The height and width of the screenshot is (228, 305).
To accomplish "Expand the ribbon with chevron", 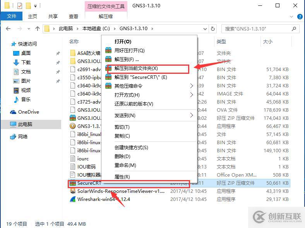I will [x=291, y=17].
